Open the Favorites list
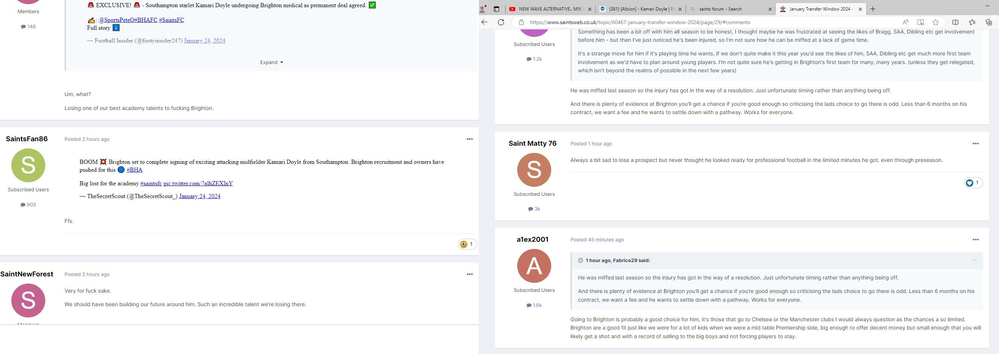The image size is (999, 354). [972, 22]
